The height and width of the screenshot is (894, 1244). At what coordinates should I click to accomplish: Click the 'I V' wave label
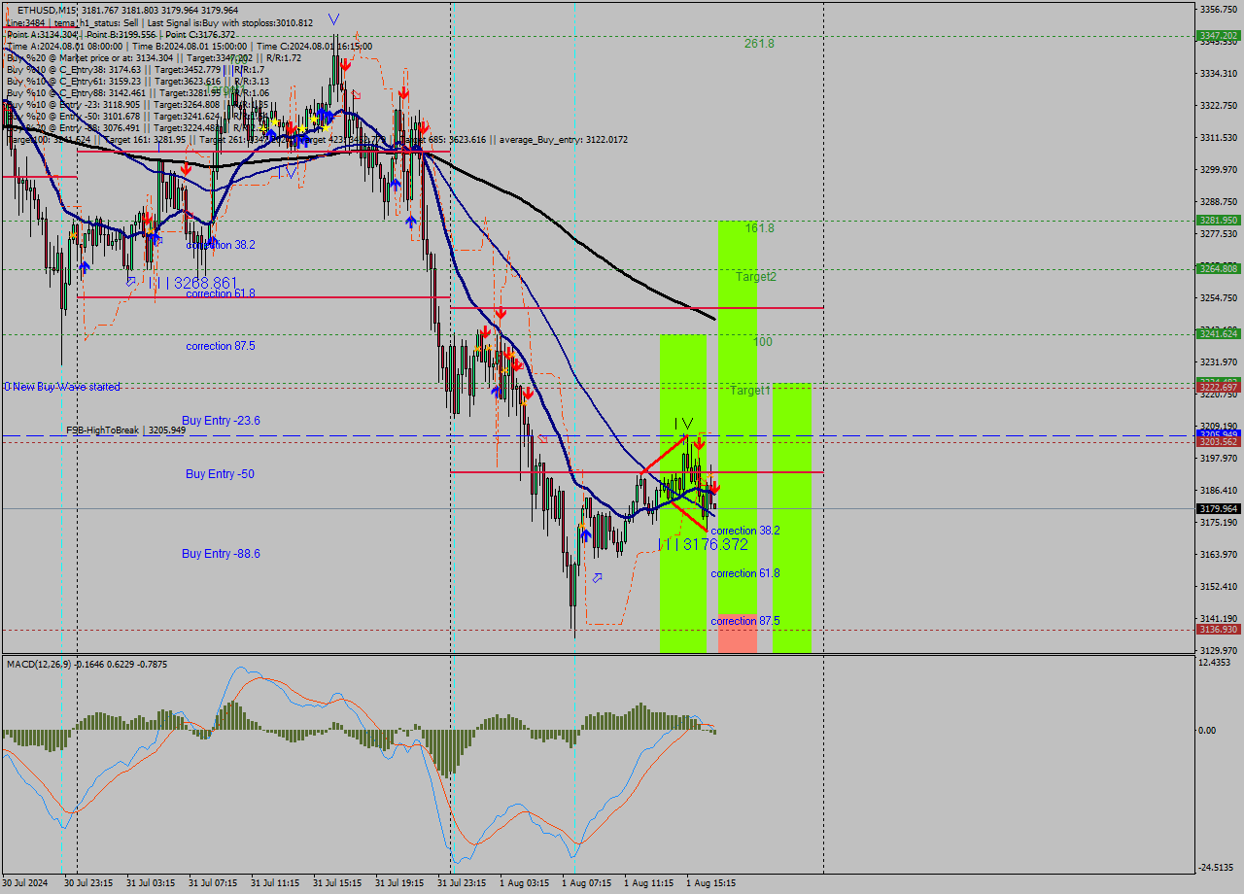[684, 424]
